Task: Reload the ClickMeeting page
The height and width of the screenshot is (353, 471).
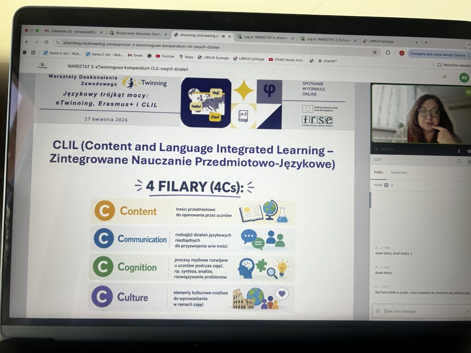Action: tap(46, 42)
